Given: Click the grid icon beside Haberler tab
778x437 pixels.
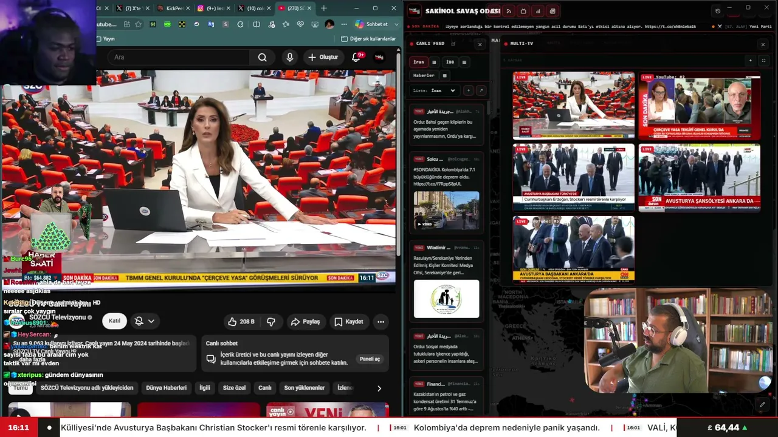Looking at the screenshot, I should point(445,76).
